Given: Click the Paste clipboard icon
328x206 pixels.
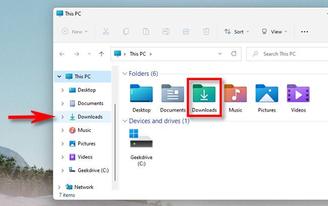Looking at the screenshot, I should coord(146,32).
